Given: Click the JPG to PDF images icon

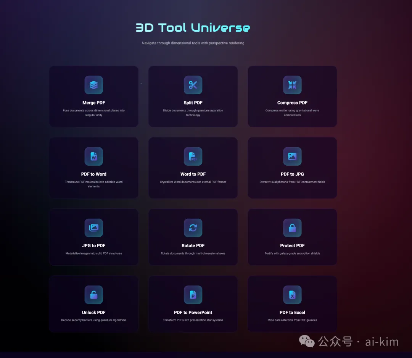Looking at the screenshot, I should (94, 228).
